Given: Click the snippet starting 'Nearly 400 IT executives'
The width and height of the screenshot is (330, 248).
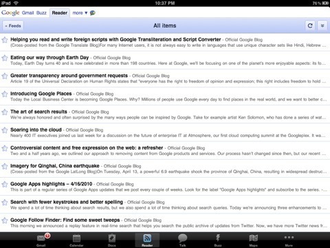Looking at the screenshot, I should pos(168,136).
